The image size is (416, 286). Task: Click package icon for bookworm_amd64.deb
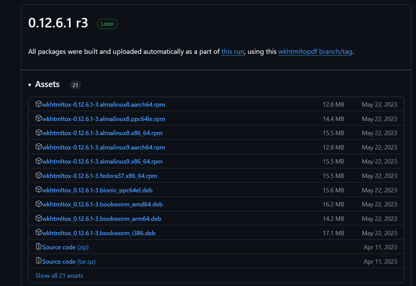[x=39, y=204]
